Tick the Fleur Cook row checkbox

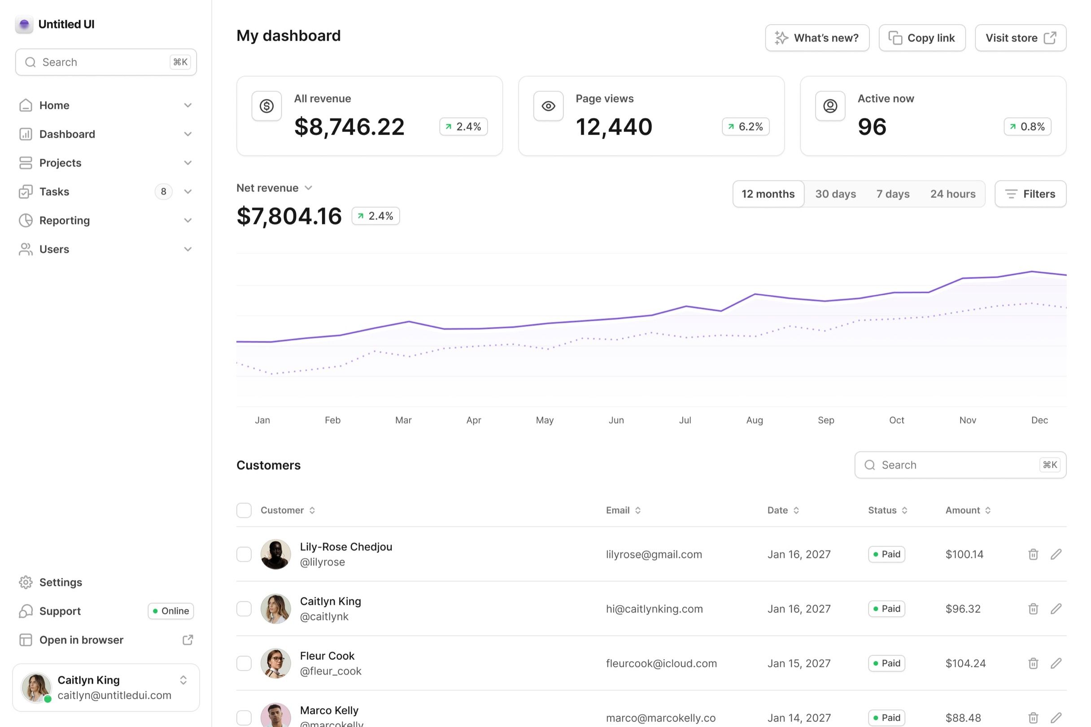coord(244,663)
